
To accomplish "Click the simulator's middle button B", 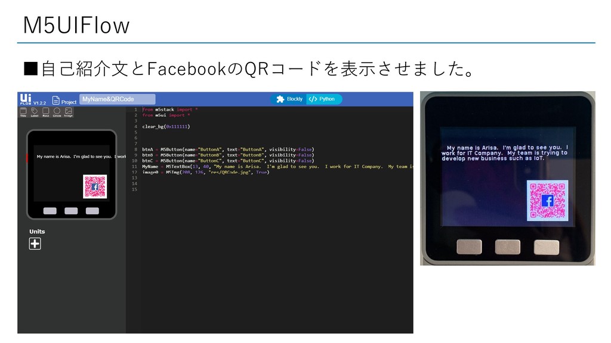I will point(71,211).
